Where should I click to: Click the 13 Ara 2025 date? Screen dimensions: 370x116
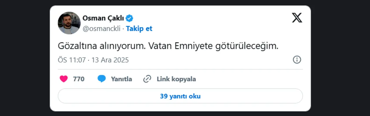coord(110,60)
